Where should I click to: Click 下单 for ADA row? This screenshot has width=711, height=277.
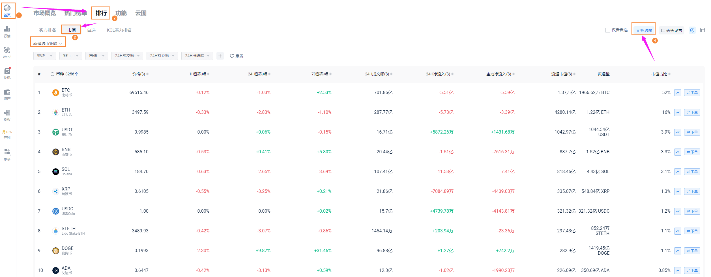point(692,271)
